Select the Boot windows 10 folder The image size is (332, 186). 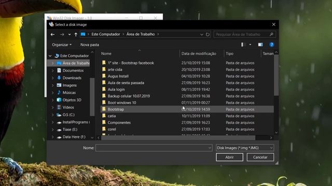point(122,103)
